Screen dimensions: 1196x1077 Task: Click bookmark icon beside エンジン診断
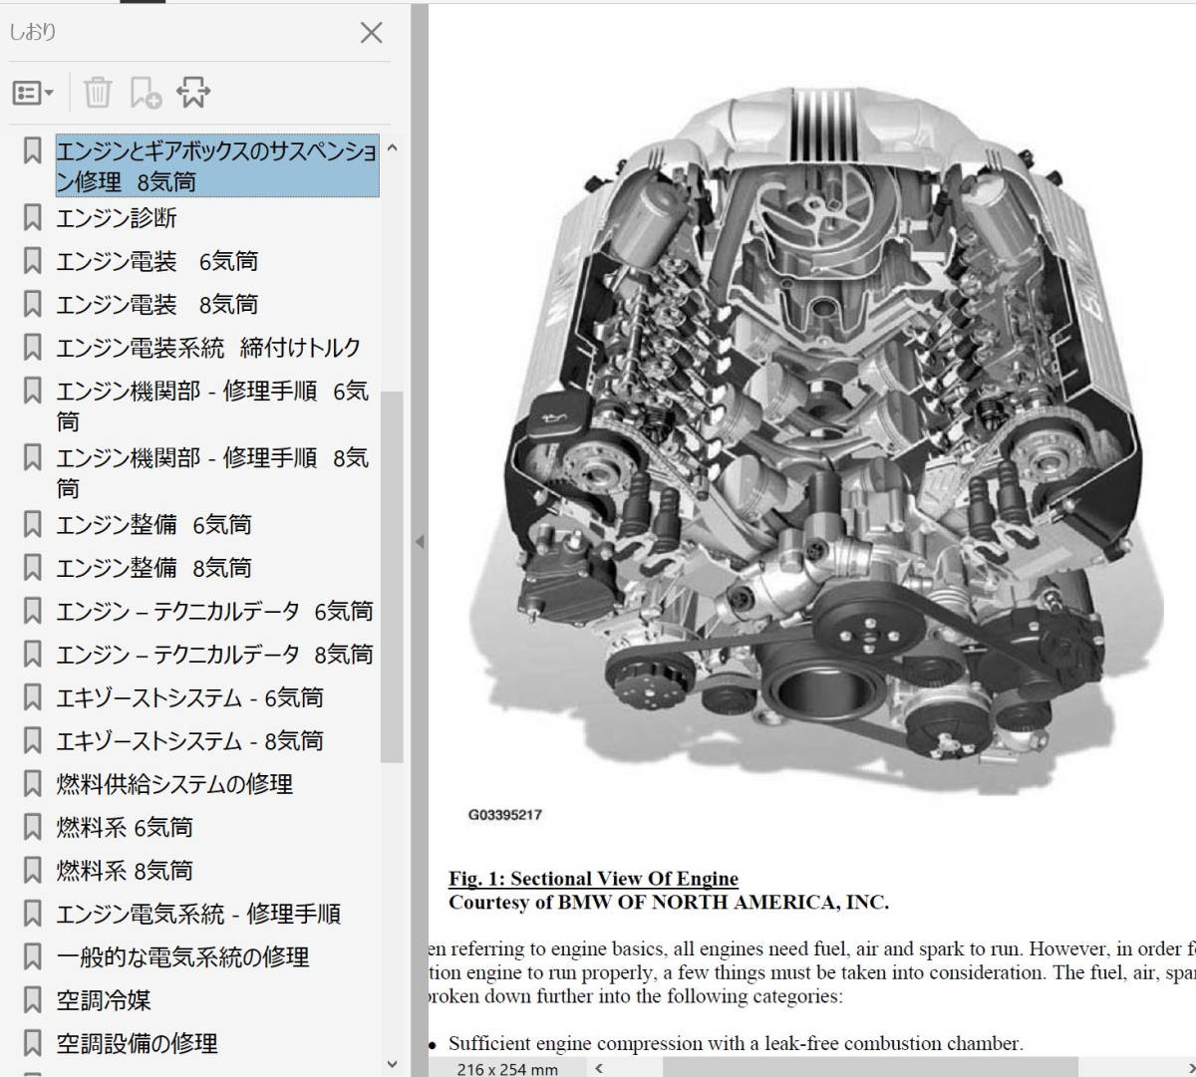point(33,217)
